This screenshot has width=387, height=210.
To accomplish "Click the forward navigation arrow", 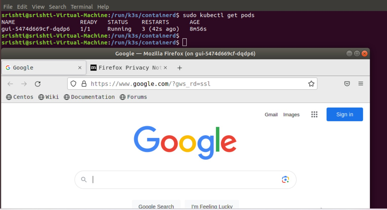I will 23,84.
